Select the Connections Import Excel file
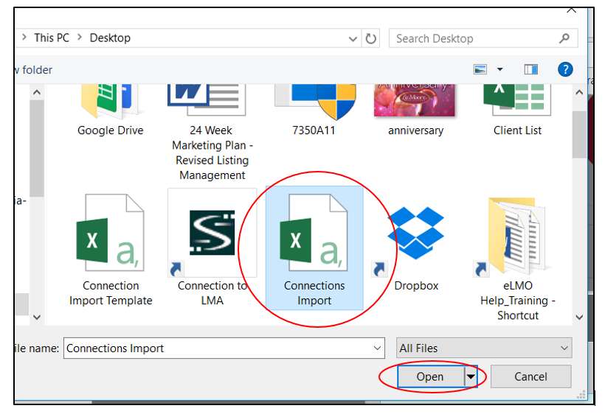605x414 pixels. pyautogui.click(x=314, y=232)
